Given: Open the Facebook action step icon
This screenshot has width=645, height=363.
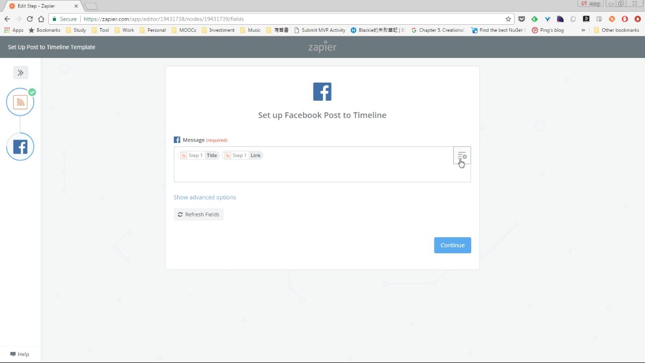Looking at the screenshot, I should (20, 147).
